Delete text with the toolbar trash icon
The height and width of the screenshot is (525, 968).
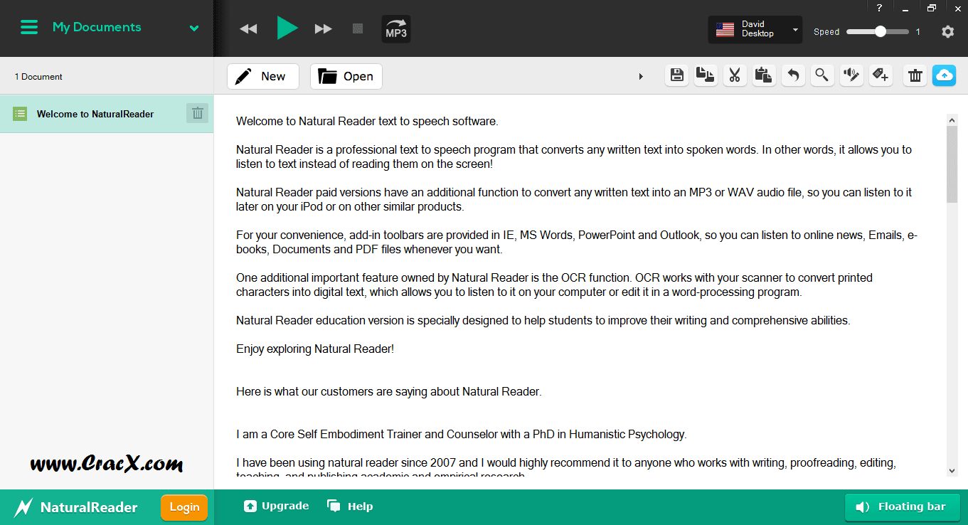click(915, 75)
